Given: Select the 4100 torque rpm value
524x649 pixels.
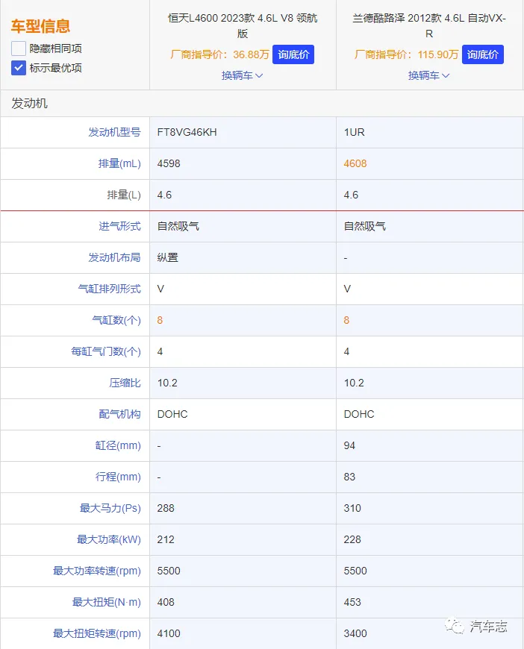Looking at the screenshot, I should pos(169,633).
